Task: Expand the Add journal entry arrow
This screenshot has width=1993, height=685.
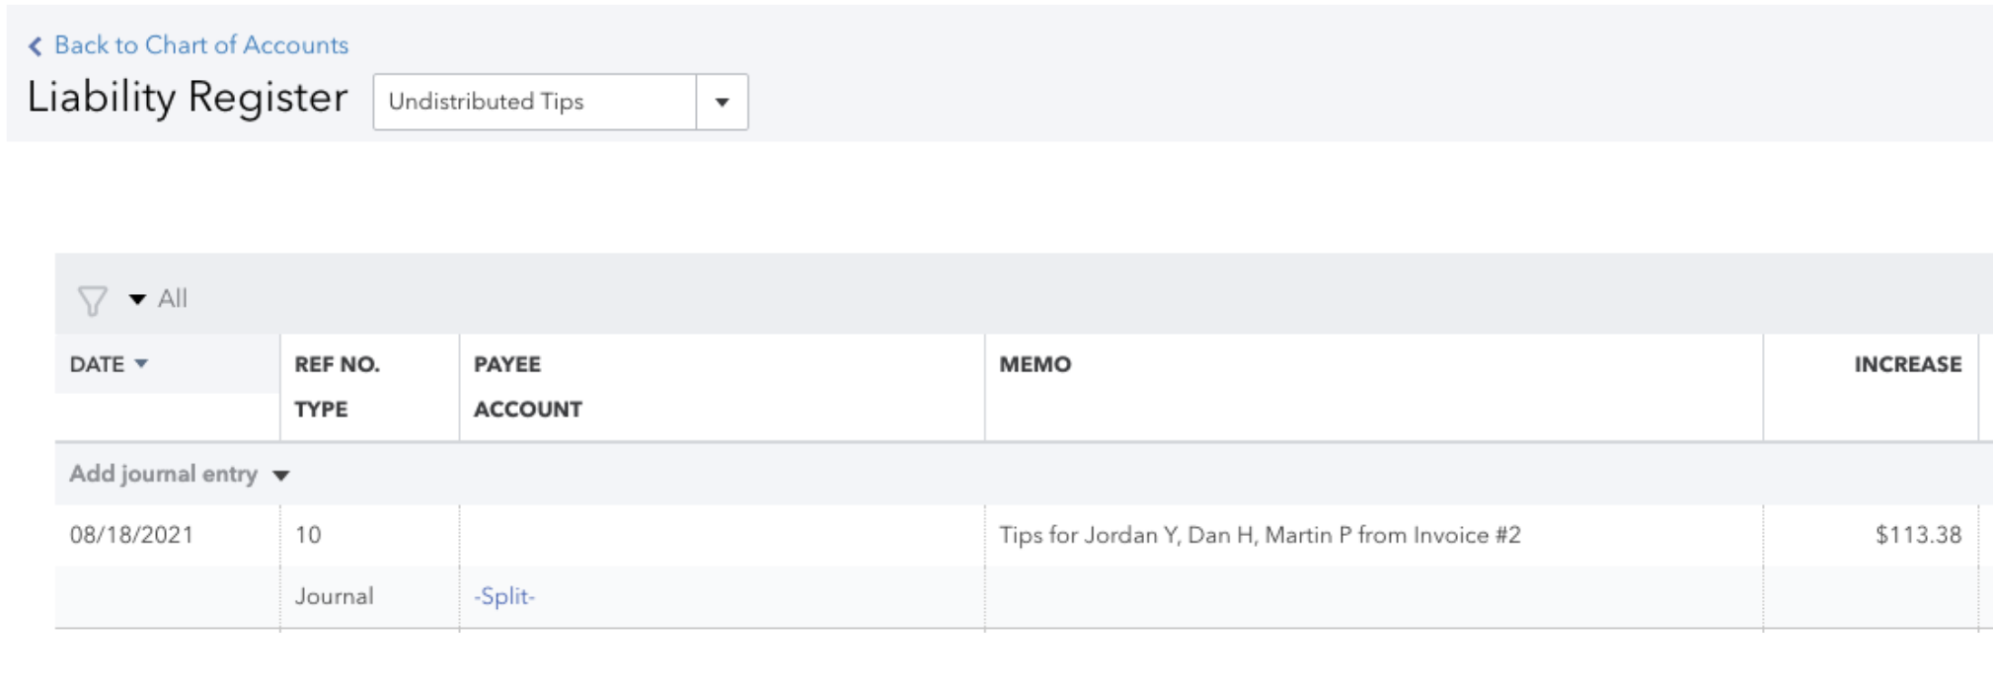Action: click(281, 476)
